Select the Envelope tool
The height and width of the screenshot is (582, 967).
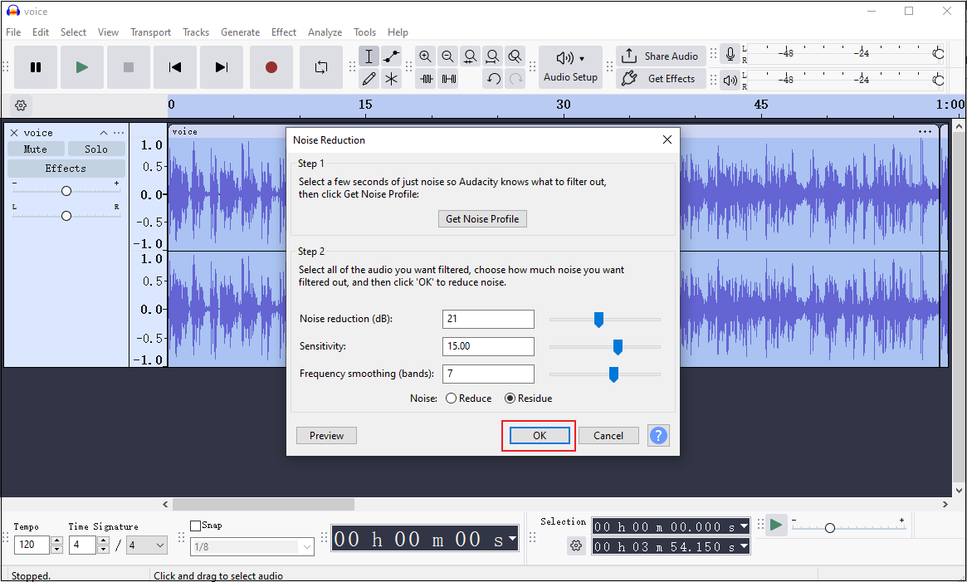click(x=389, y=56)
